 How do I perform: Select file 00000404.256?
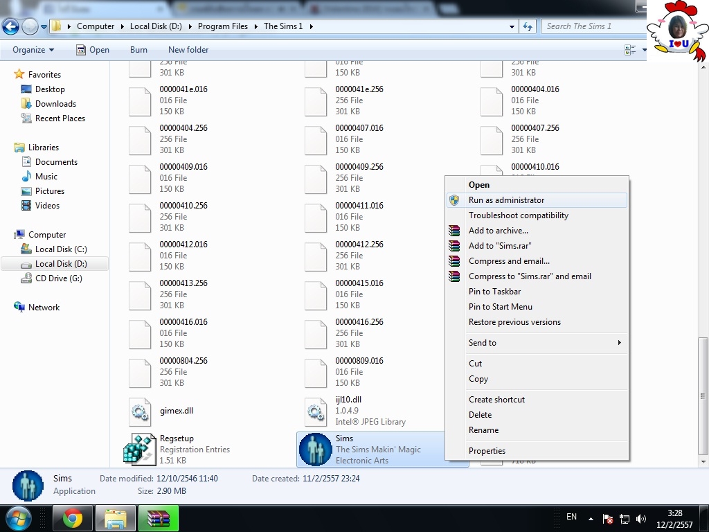tap(168, 139)
